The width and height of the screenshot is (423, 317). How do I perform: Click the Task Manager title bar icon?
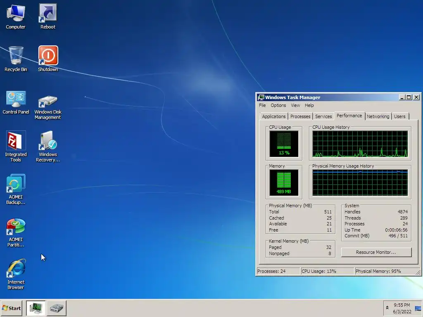[261, 97]
